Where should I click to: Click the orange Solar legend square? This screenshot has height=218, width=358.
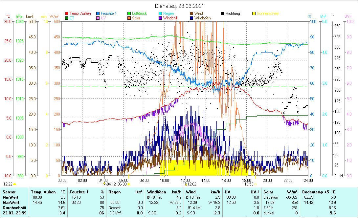[129, 18]
